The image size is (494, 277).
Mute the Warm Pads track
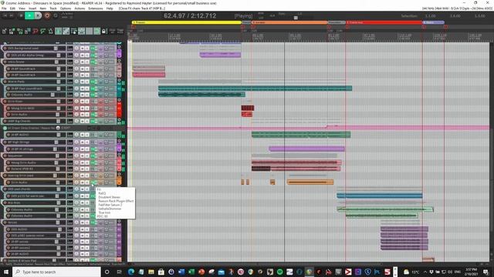pos(83,82)
